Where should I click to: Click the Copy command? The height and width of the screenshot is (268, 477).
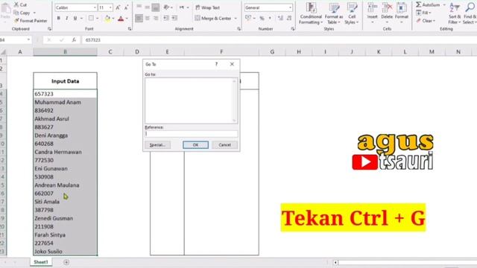tap(22, 13)
